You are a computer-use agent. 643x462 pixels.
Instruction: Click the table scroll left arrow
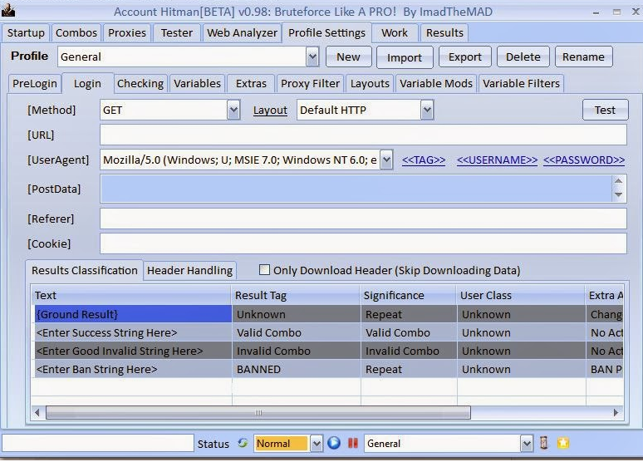tap(37, 412)
